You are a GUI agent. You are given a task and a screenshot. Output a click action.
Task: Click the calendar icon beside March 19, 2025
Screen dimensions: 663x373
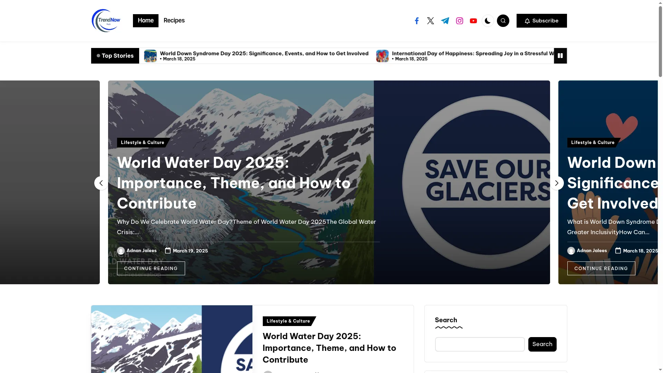point(168,251)
